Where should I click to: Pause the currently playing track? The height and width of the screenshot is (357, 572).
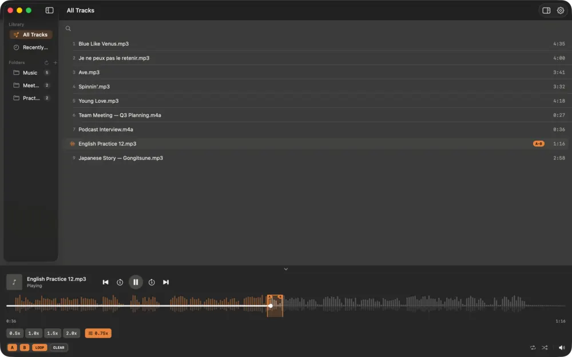[136, 282]
